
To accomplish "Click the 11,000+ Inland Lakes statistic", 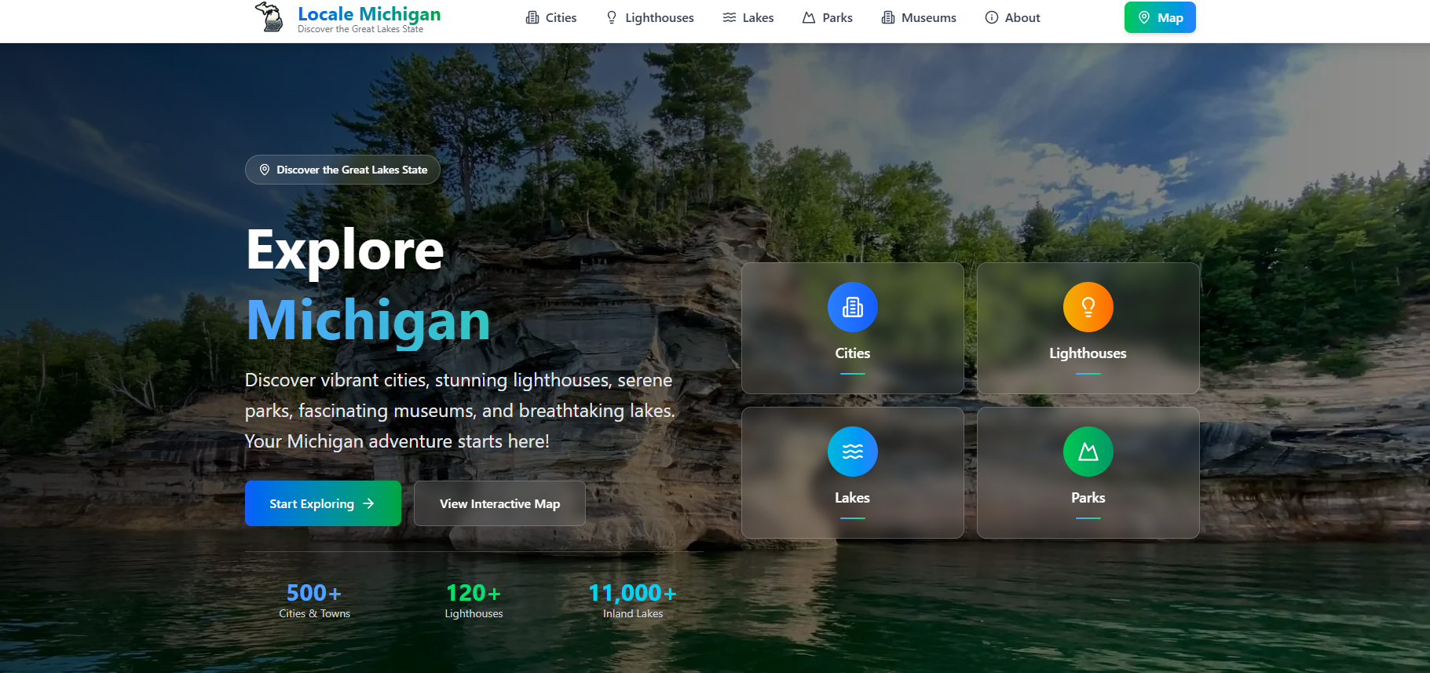I will 632,601.
